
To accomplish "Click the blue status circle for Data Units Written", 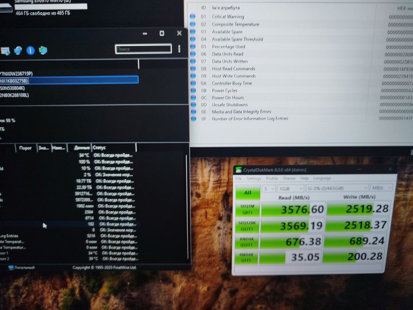I will pos(193,61).
